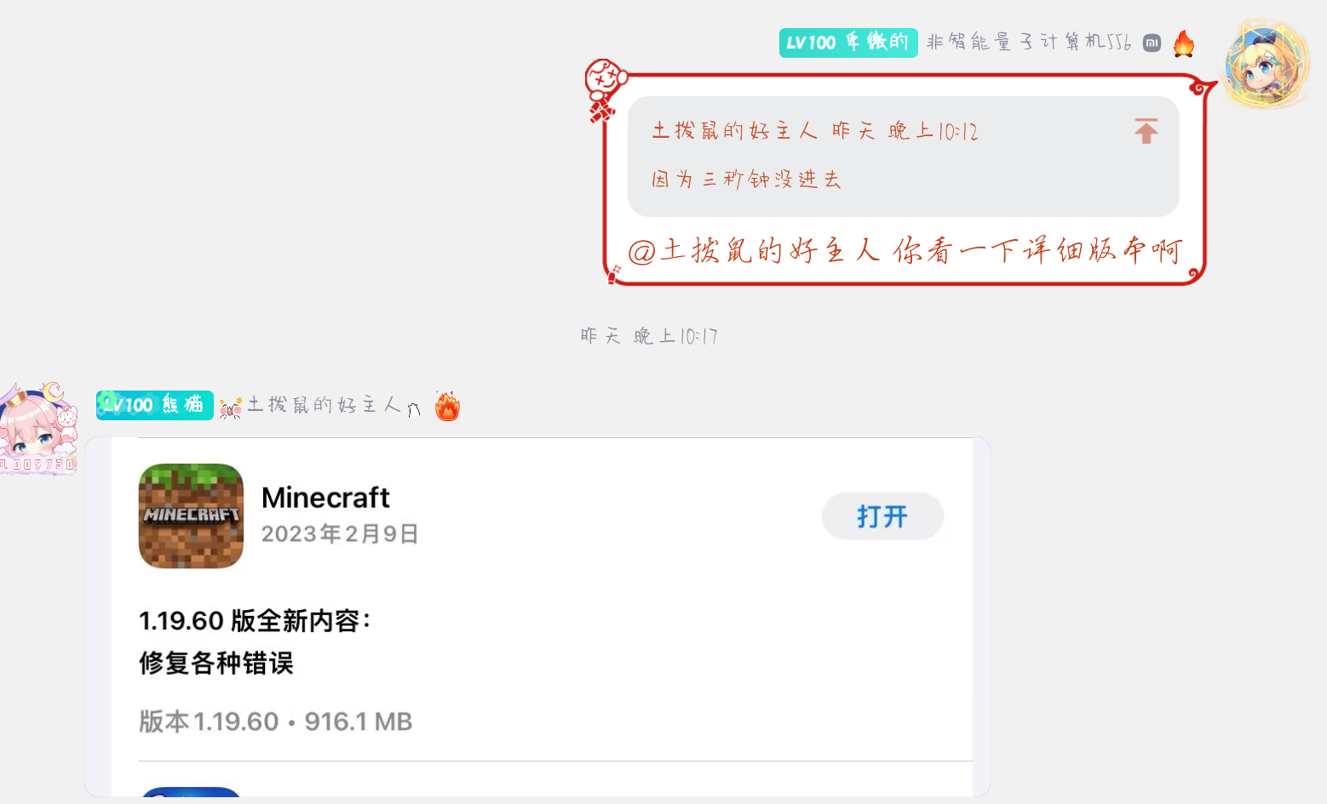Viewport: 1327px width, 804px height.
Task: Click the username 非智能量子计算机556
Action: (x=1029, y=42)
